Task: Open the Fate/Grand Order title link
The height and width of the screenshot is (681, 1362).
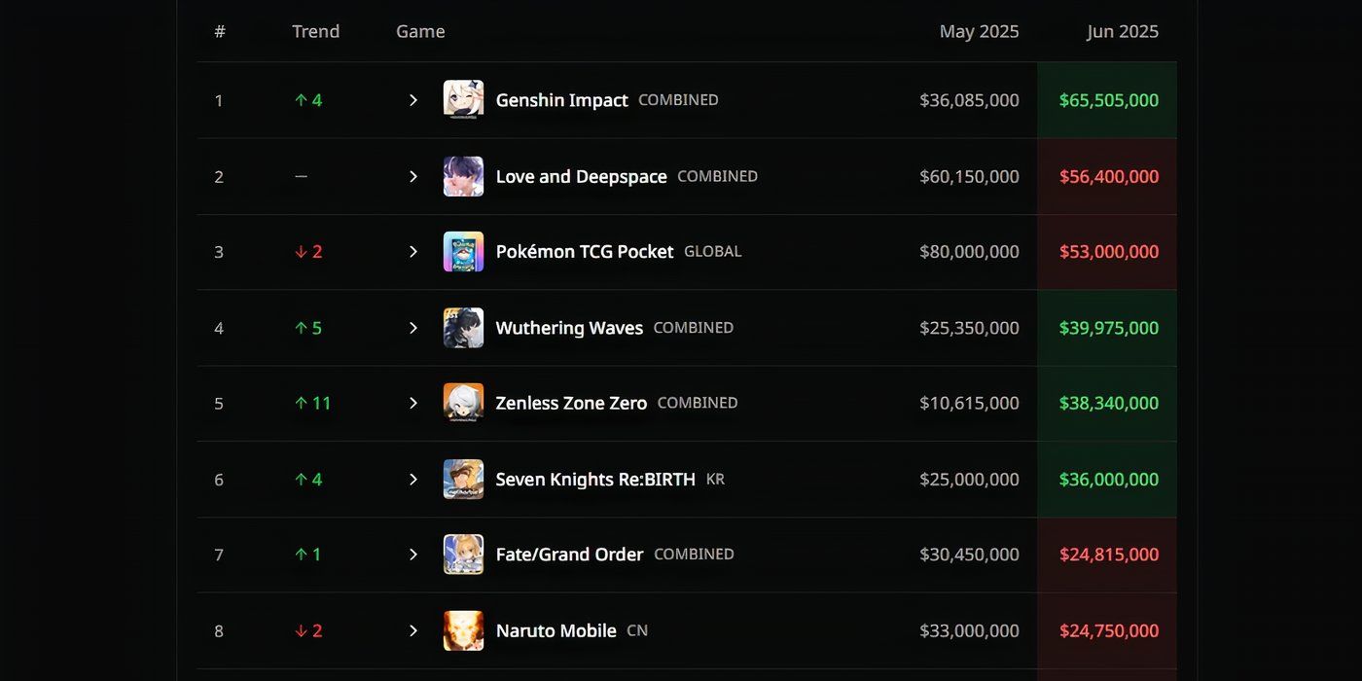Action: pos(569,555)
